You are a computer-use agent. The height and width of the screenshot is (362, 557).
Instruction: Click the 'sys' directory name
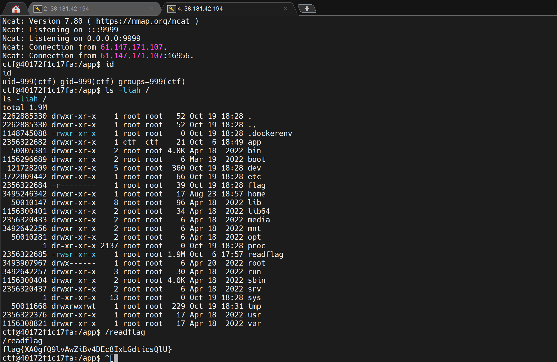254,298
